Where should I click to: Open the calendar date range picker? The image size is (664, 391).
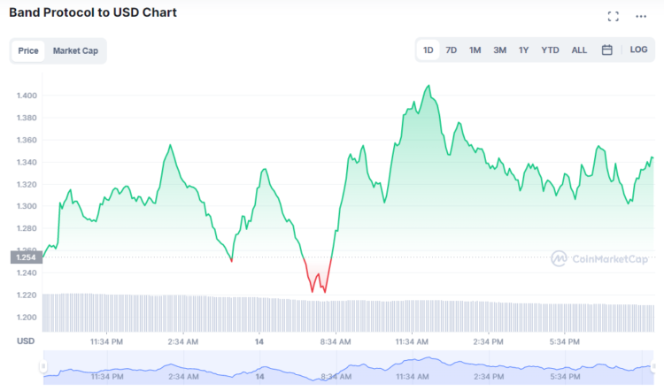[x=607, y=50]
